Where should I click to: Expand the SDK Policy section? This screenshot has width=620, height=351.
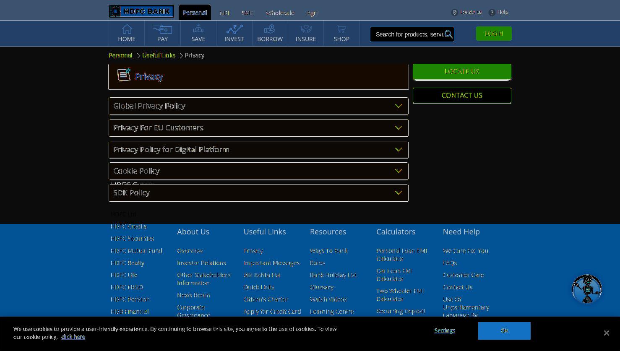tap(258, 193)
